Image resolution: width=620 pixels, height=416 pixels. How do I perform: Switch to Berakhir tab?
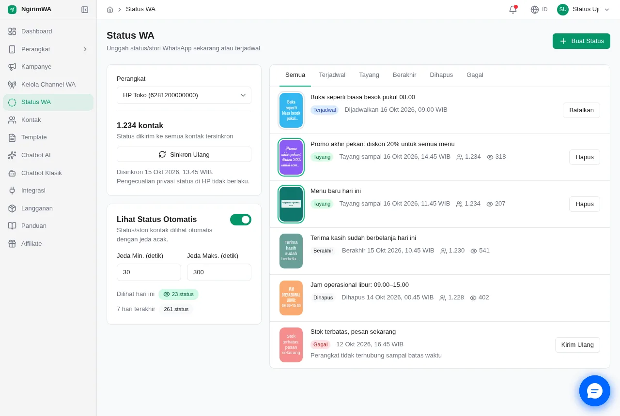coord(404,75)
